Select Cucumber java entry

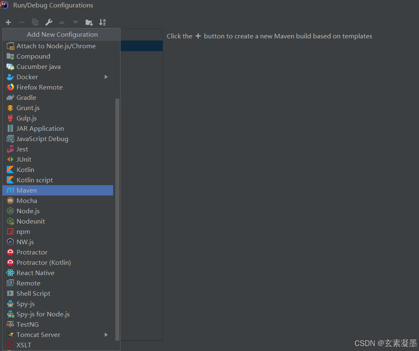pyautogui.click(x=58, y=66)
